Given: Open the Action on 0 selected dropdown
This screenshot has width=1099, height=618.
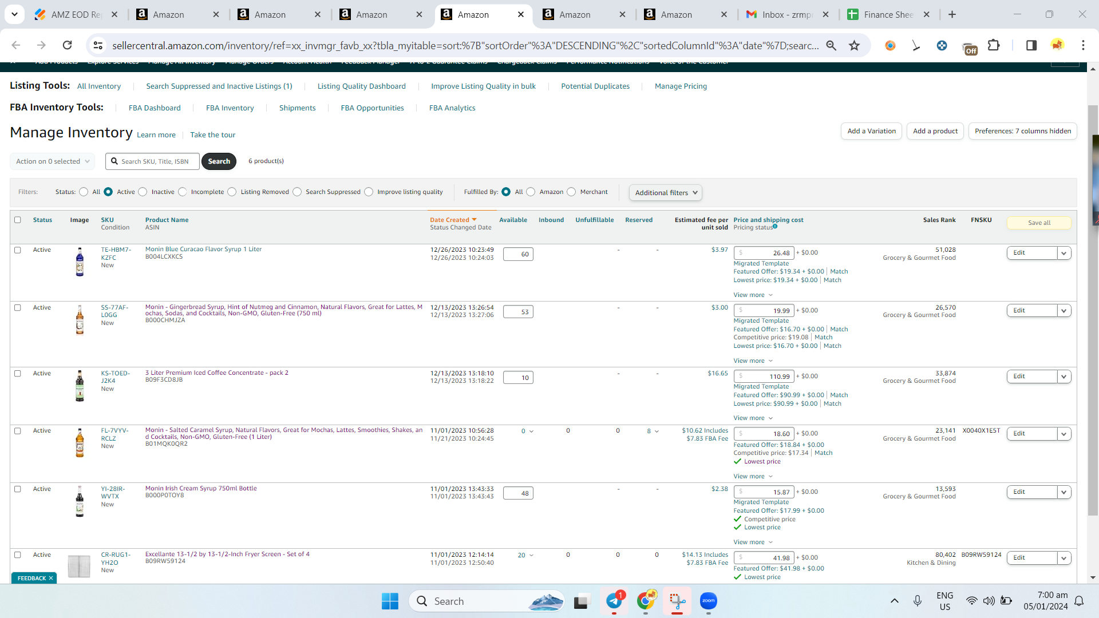Looking at the screenshot, I should 53,161.
